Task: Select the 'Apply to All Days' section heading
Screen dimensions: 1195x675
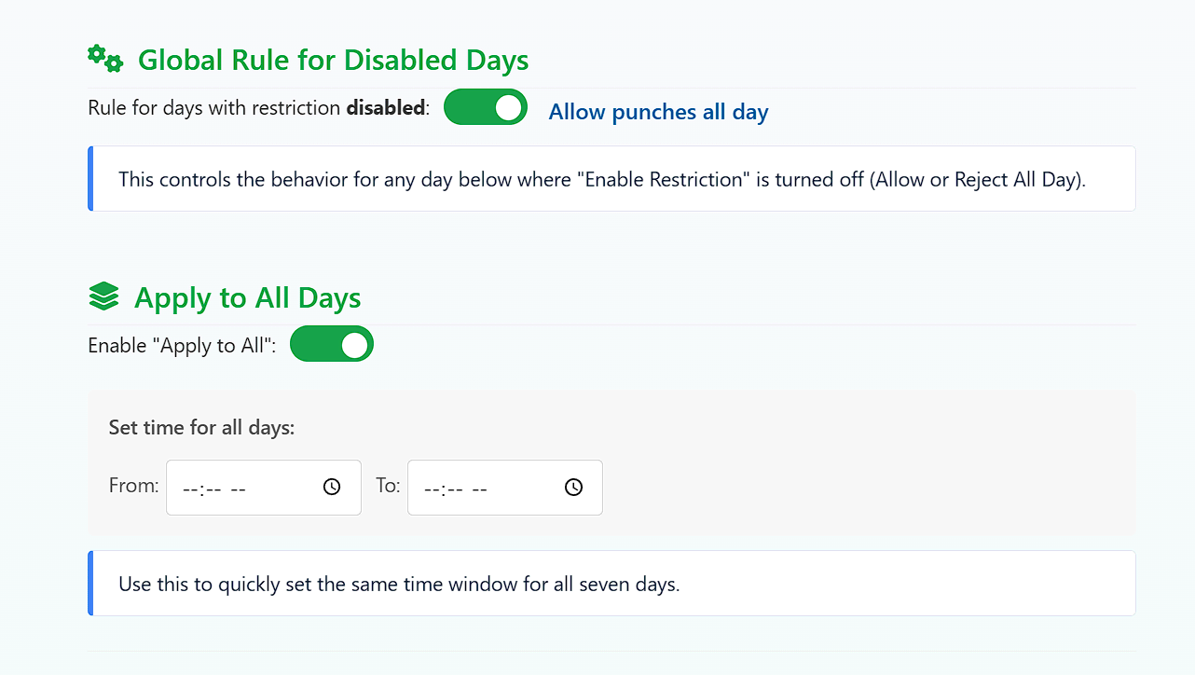Action: pyautogui.click(x=248, y=297)
